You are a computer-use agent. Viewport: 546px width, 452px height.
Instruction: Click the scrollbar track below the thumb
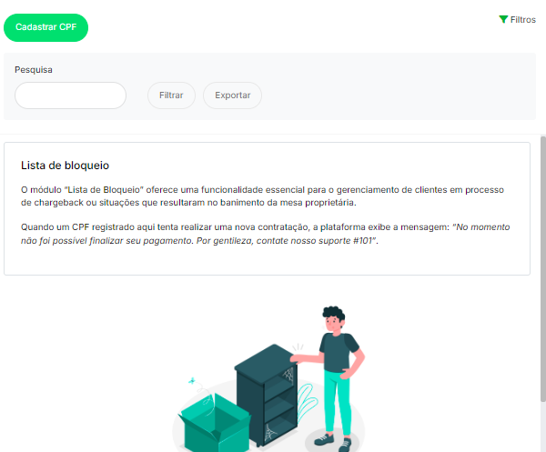pos(543,427)
